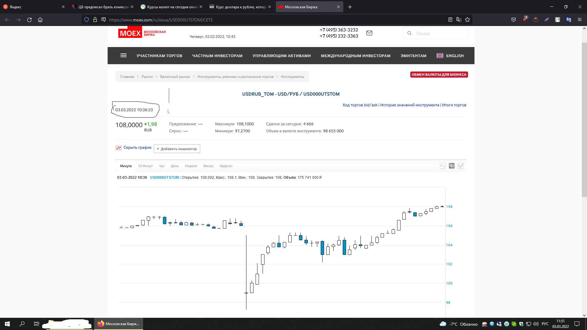Click the chart icon beside Скрыть график
Image resolution: width=587 pixels, height=330 pixels.
[x=119, y=148]
